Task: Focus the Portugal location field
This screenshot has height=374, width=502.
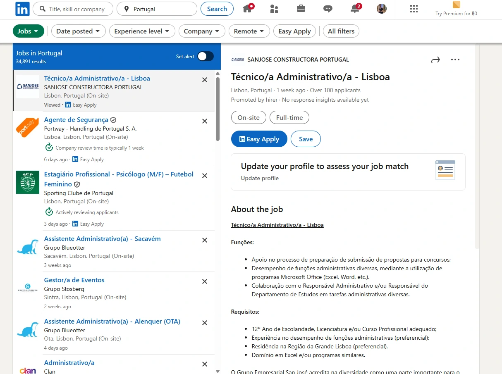Action: [157, 9]
